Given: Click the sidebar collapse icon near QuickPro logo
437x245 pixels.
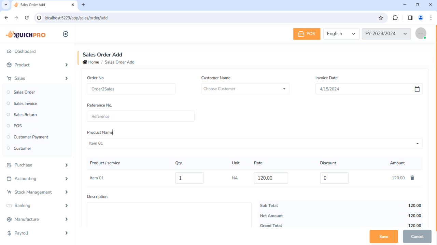Looking at the screenshot, I should point(66,34).
